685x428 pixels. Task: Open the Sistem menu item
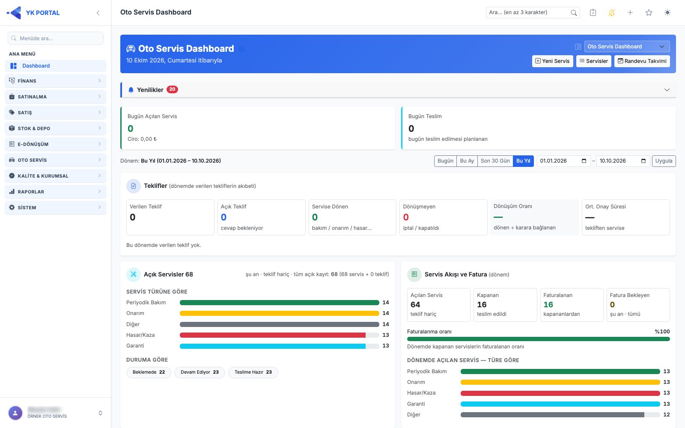pos(56,208)
